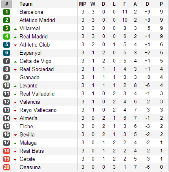Click the light green position 4 badge

[7, 36]
